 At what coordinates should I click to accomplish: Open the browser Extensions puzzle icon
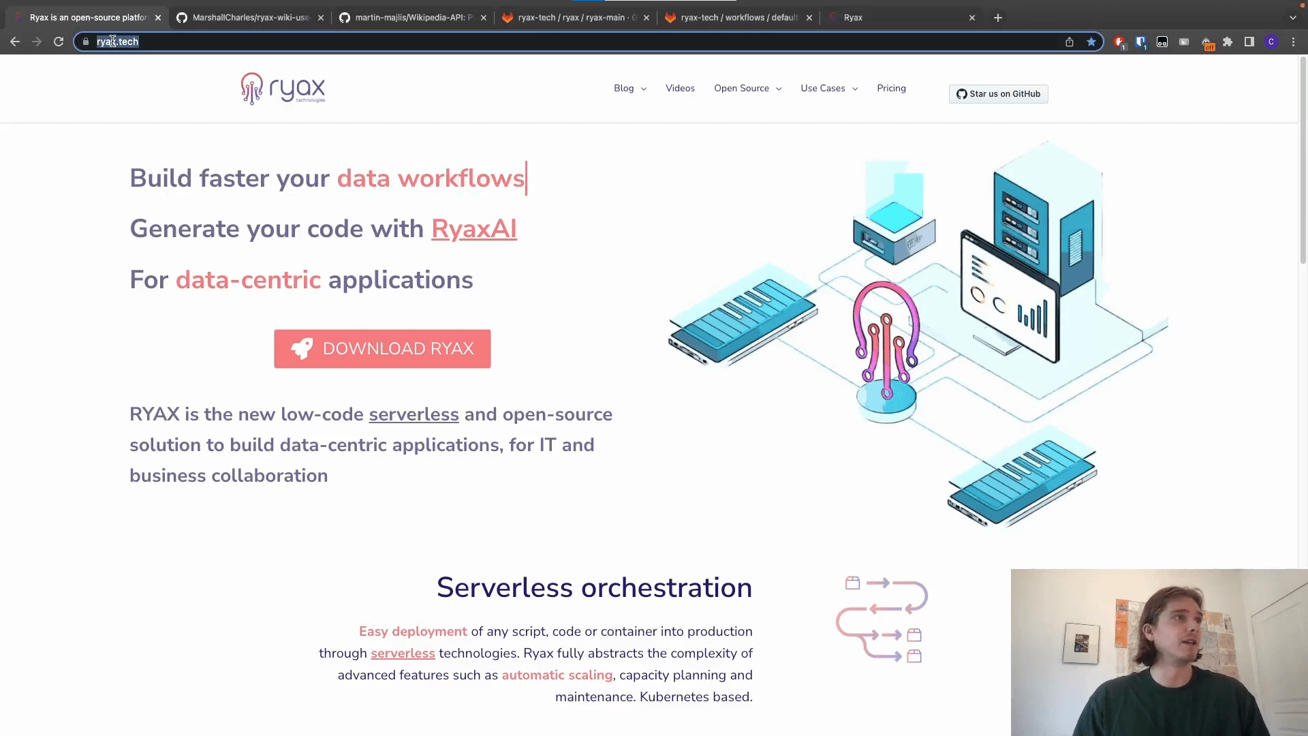pyautogui.click(x=1228, y=42)
